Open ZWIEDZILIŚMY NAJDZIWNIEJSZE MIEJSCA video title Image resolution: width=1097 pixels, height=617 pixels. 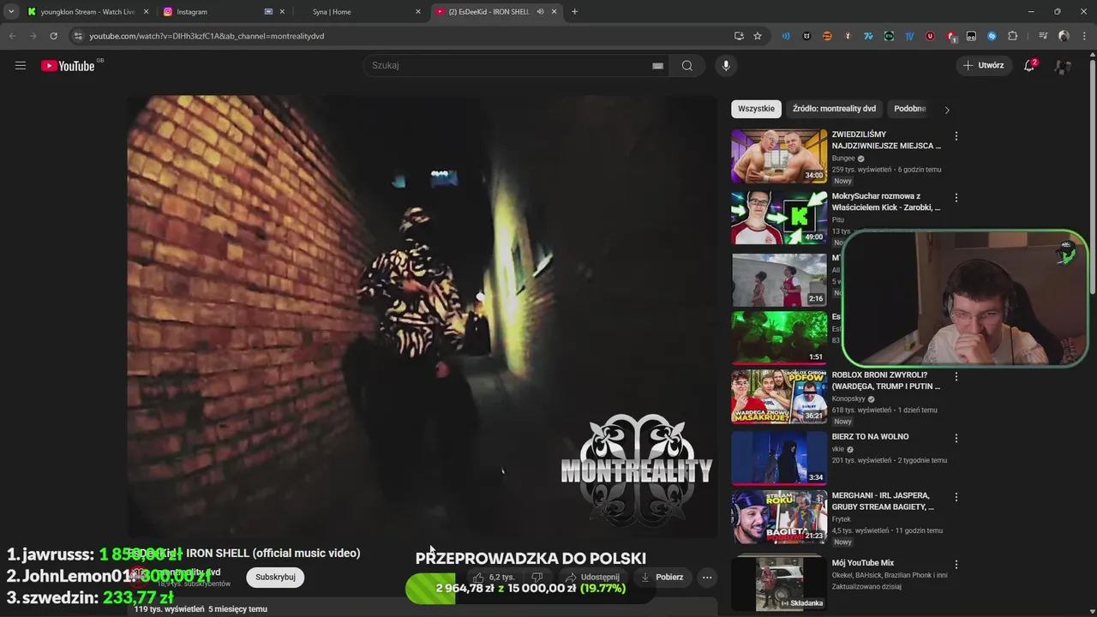(x=886, y=141)
